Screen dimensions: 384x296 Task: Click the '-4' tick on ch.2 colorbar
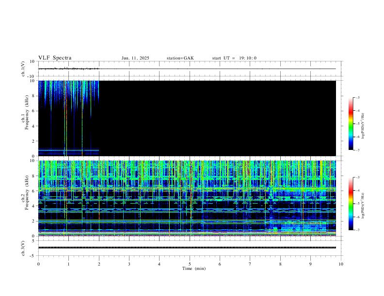[x=358, y=191]
